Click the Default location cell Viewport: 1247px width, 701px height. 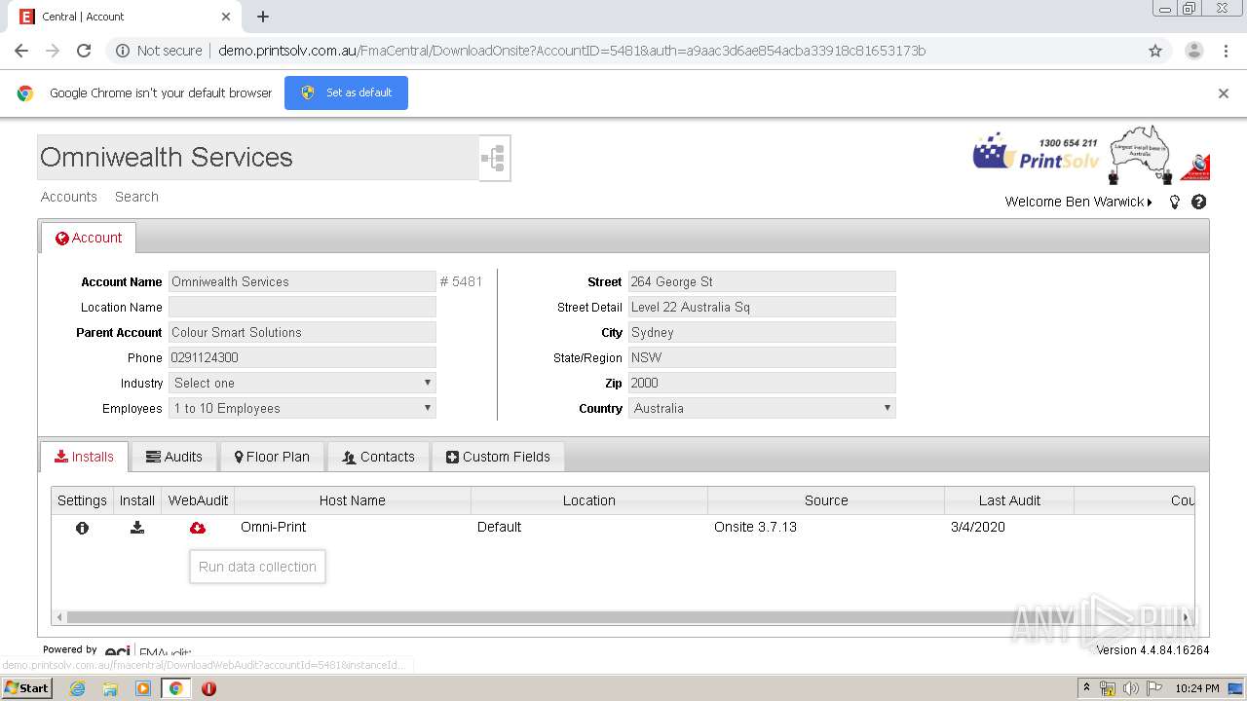[499, 527]
